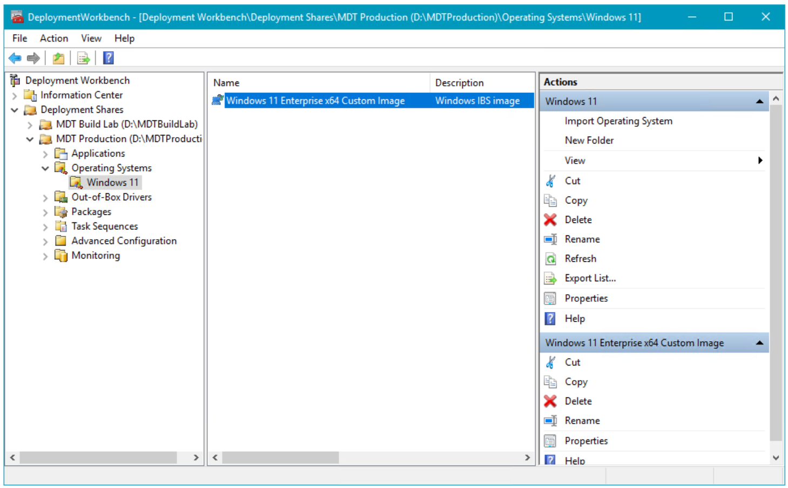This screenshot has height=488, width=788.
Task: Expand the Task Sequences node
Action: [45, 227]
